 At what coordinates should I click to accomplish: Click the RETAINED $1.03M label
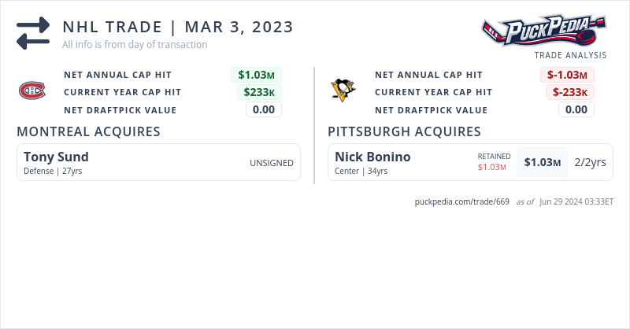pyautogui.click(x=494, y=162)
